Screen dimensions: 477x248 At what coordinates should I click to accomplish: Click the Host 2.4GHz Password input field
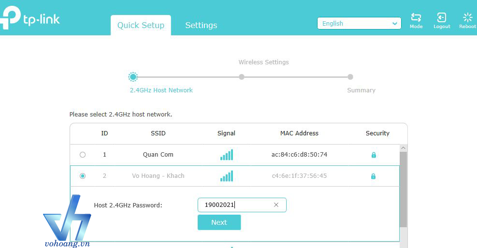[x=242, y=205]
